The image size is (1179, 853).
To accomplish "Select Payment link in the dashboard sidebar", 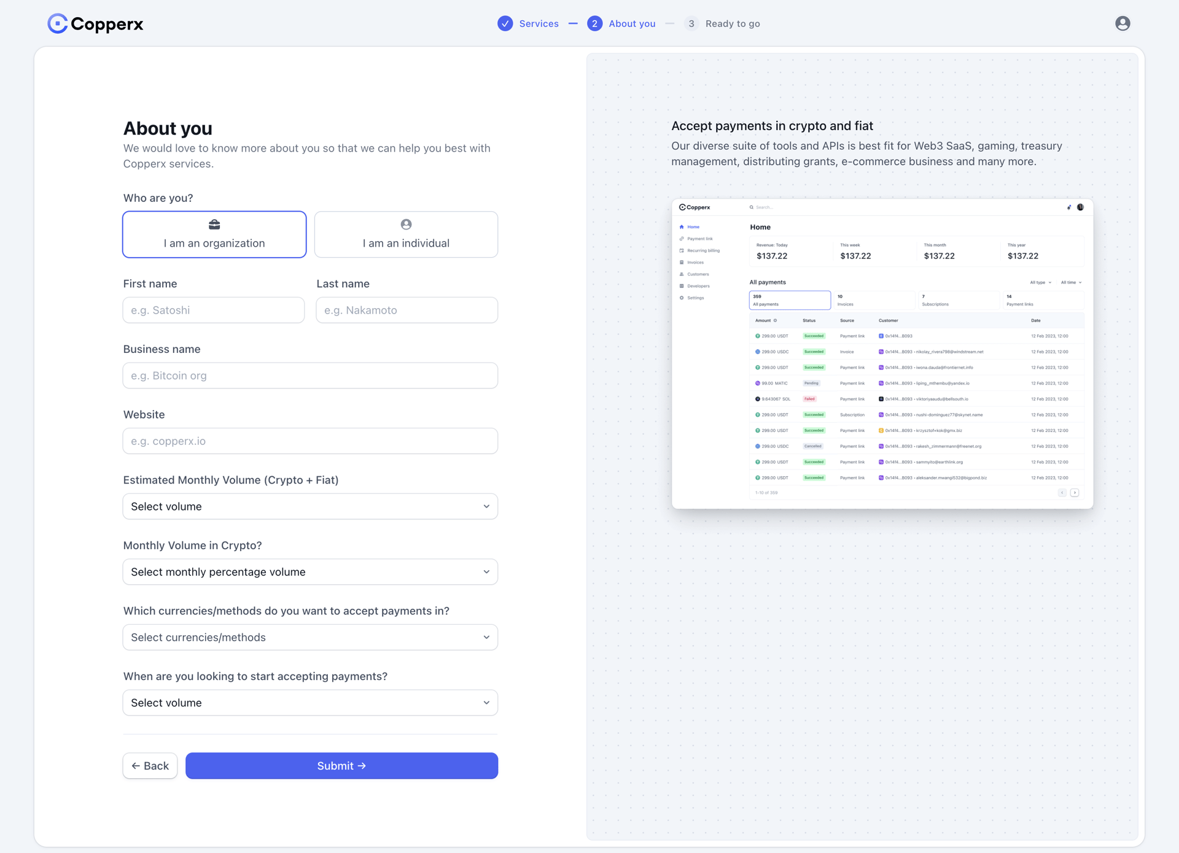I will tap(698, 239).
